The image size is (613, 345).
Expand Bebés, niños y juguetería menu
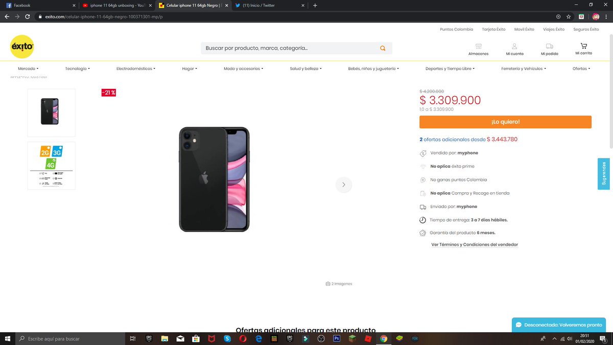coord(373,68)
